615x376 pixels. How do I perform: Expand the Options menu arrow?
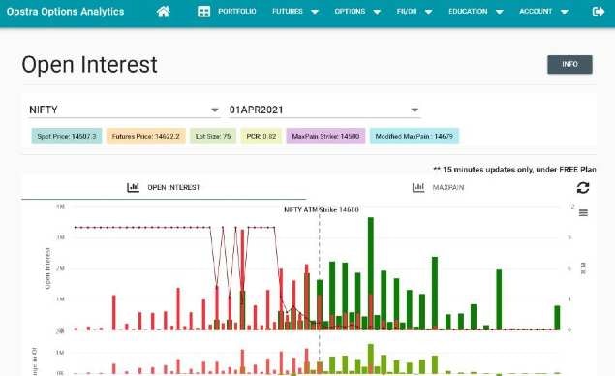tap(377, 12)
